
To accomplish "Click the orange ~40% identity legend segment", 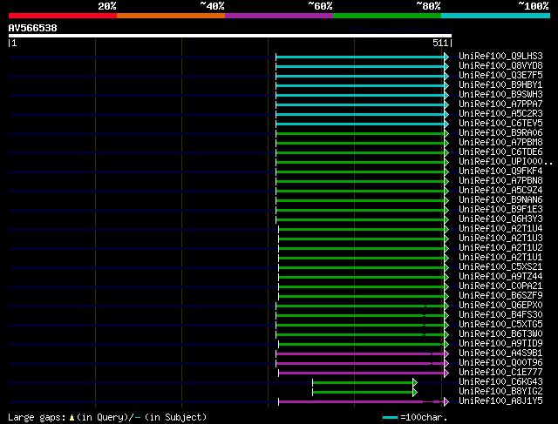I will [x=170, y=16].
